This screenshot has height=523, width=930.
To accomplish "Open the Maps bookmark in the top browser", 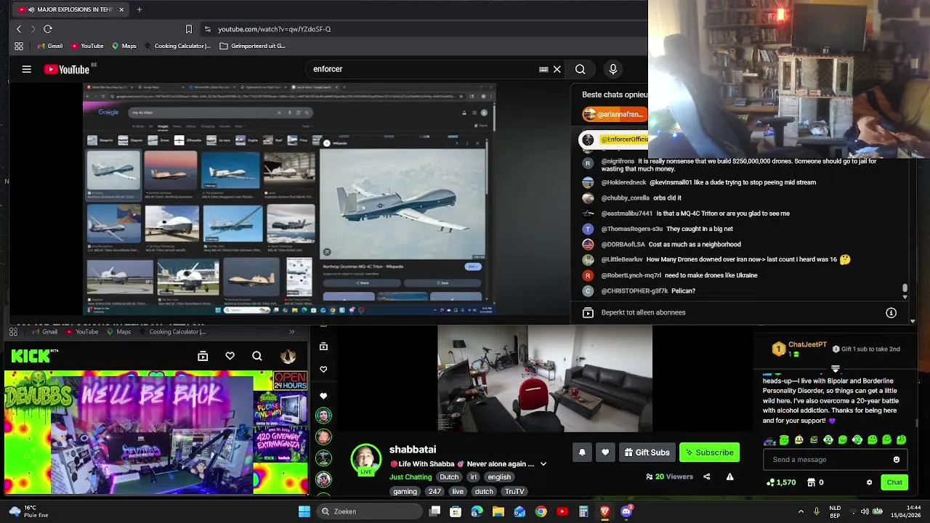I will [x=124, y=46].
